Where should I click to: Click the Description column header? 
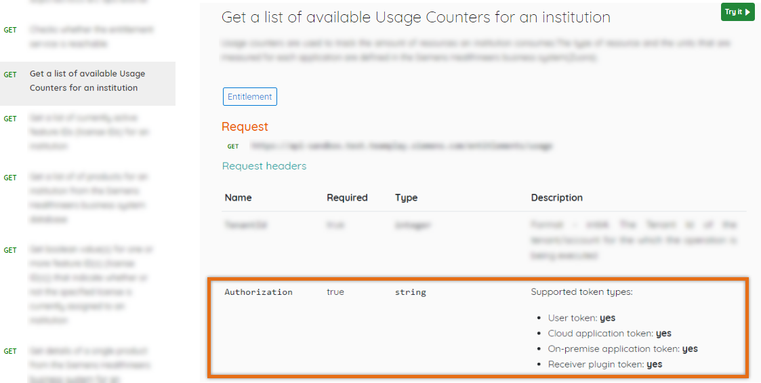(x=556, y=198)
